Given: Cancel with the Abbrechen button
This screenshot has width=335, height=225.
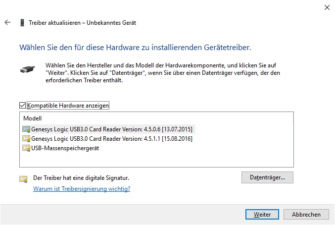Looking at the screenshot, I should [x=306, y=214].
